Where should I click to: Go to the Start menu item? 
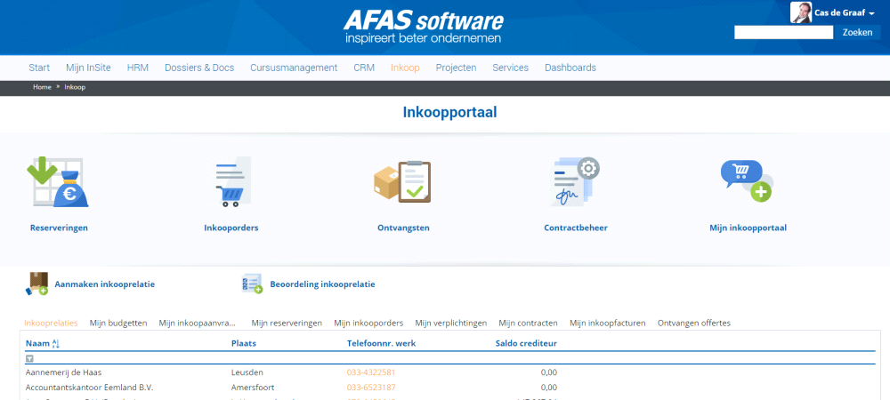(39, 68)
